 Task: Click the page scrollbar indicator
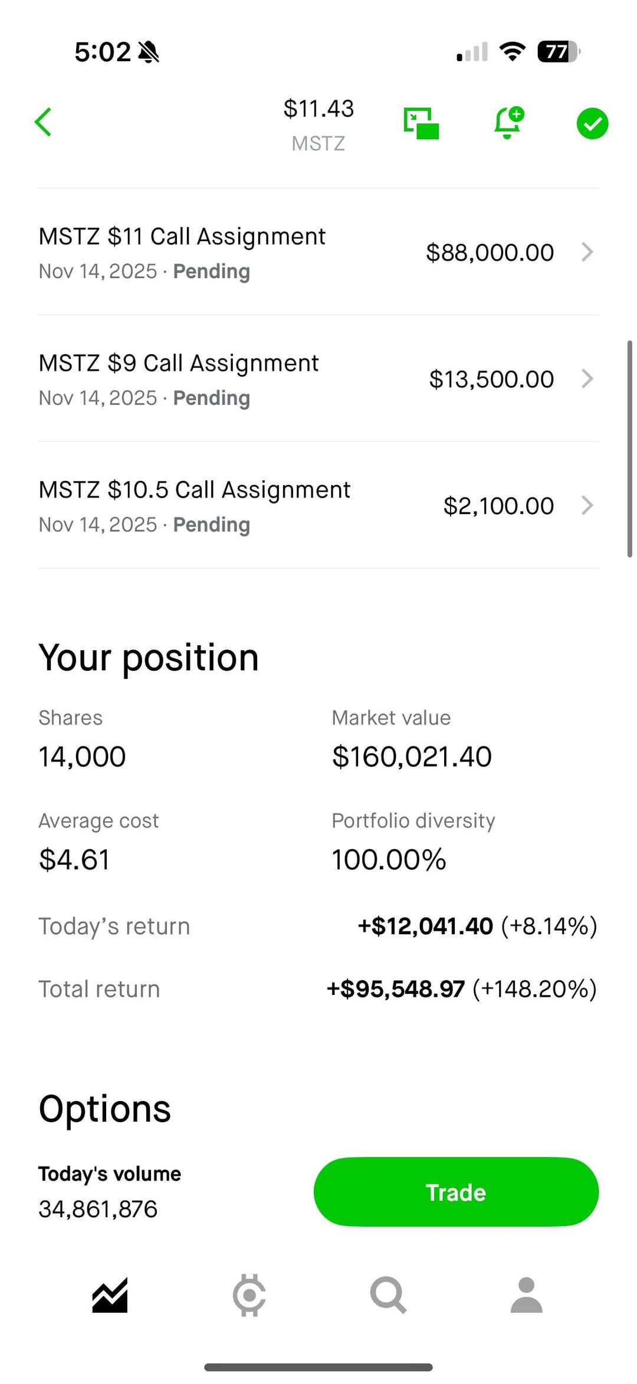click(629, 449)
